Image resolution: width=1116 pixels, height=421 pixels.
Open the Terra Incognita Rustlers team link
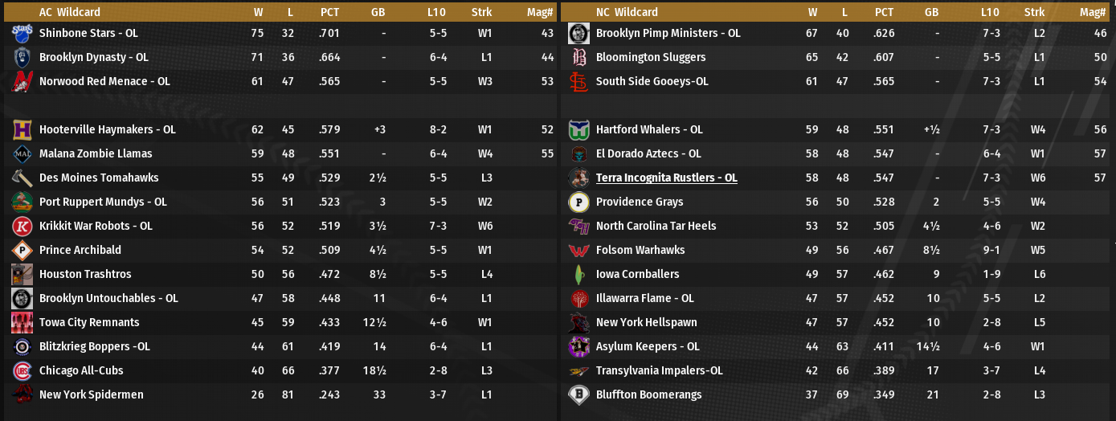click(666, 178)
